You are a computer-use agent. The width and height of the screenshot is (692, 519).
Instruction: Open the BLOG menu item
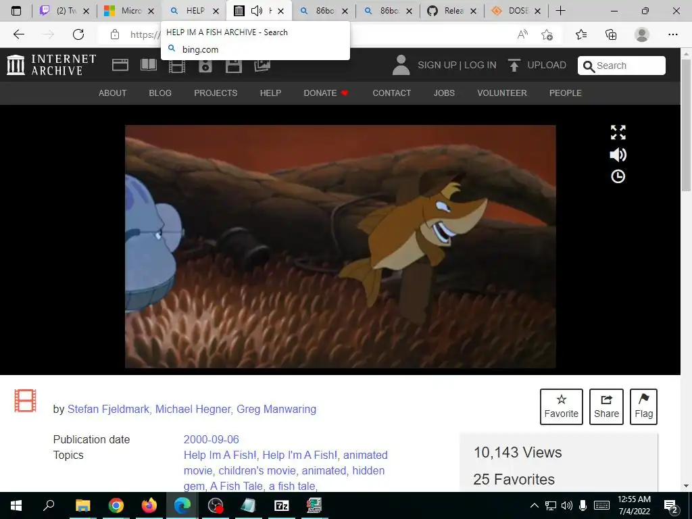(x=160, y=93)
